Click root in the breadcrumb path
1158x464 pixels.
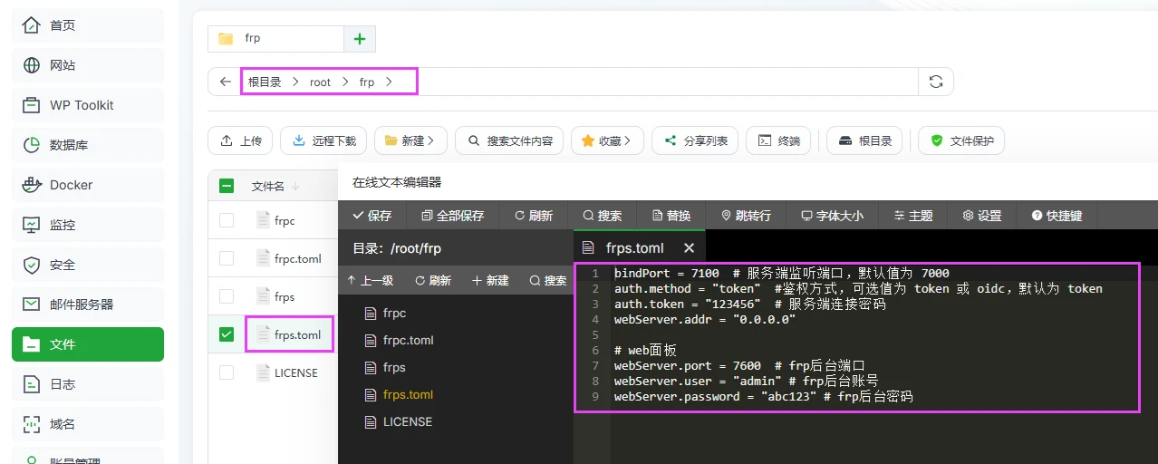tap(320, 82)
